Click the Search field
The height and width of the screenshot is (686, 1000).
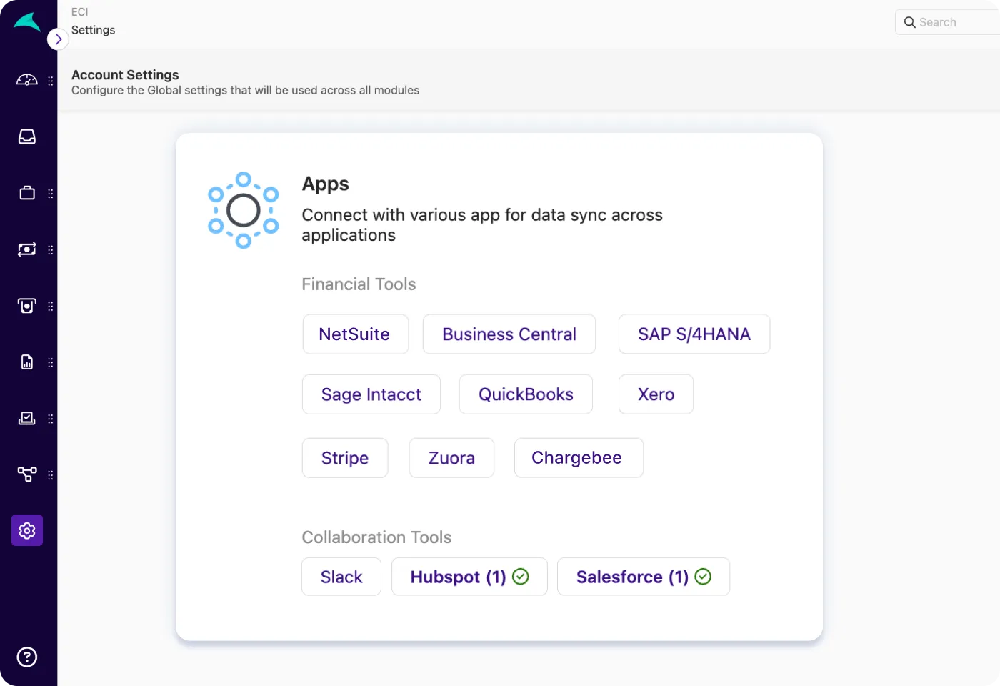(x=948, y=22)
